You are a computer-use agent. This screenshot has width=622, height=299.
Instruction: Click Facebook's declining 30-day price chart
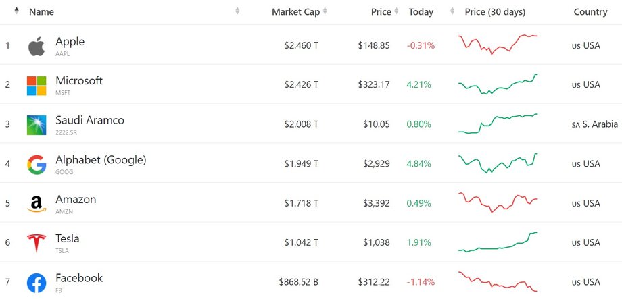point(498,281)
